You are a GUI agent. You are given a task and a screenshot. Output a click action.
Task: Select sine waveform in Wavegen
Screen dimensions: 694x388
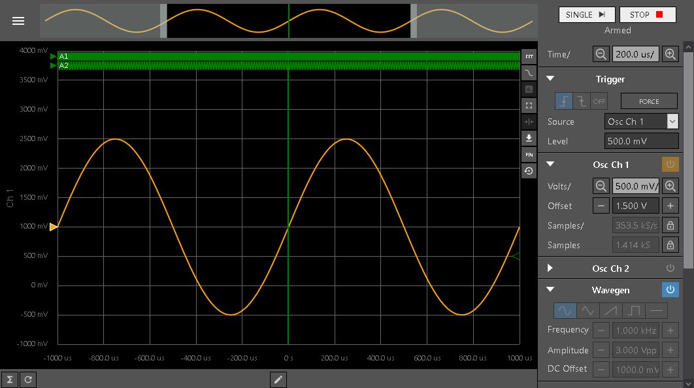[x=565, y=310]
